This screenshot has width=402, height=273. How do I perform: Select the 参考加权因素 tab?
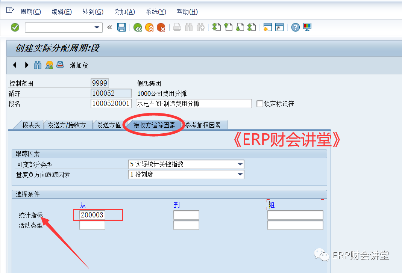(205, 125)
